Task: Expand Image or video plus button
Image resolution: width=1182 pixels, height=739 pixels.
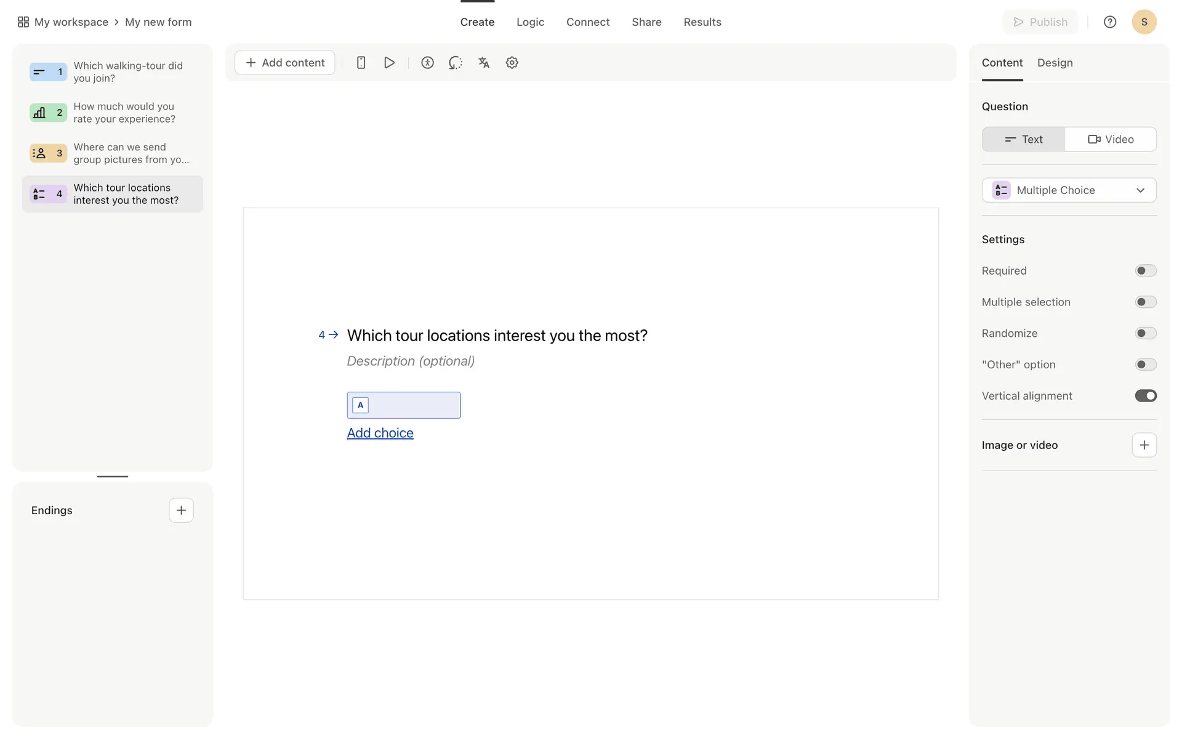Action: click(x=1144, y=445)
